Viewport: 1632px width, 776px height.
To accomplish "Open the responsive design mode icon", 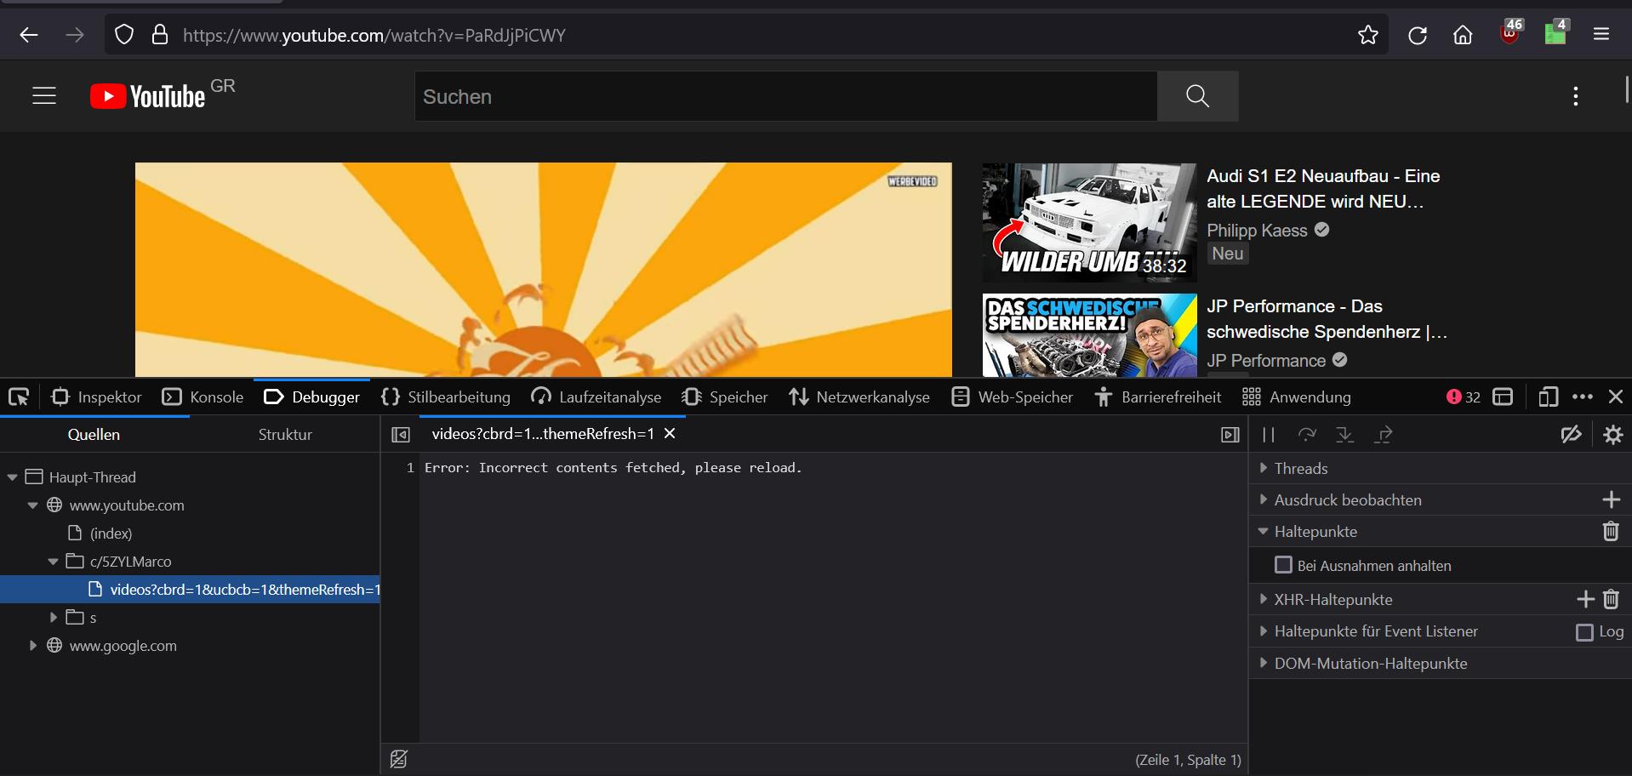I will point(1548,397).
